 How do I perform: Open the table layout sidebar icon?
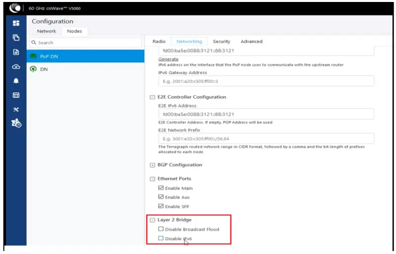pyautogui.click(x=16, y=95)
